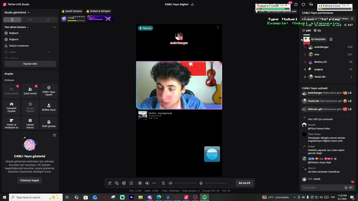Click the Kaynak ekle button
Screen dimensions: 358x201
pyautogui.click(x=30, y=64)
